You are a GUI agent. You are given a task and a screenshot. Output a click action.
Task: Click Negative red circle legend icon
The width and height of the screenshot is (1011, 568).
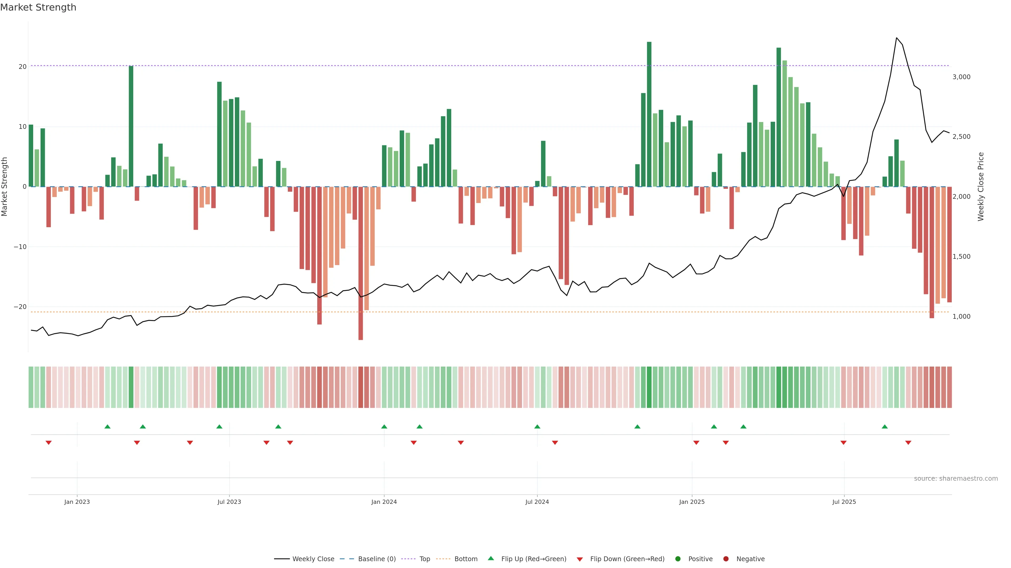click(x=726, y=559)
